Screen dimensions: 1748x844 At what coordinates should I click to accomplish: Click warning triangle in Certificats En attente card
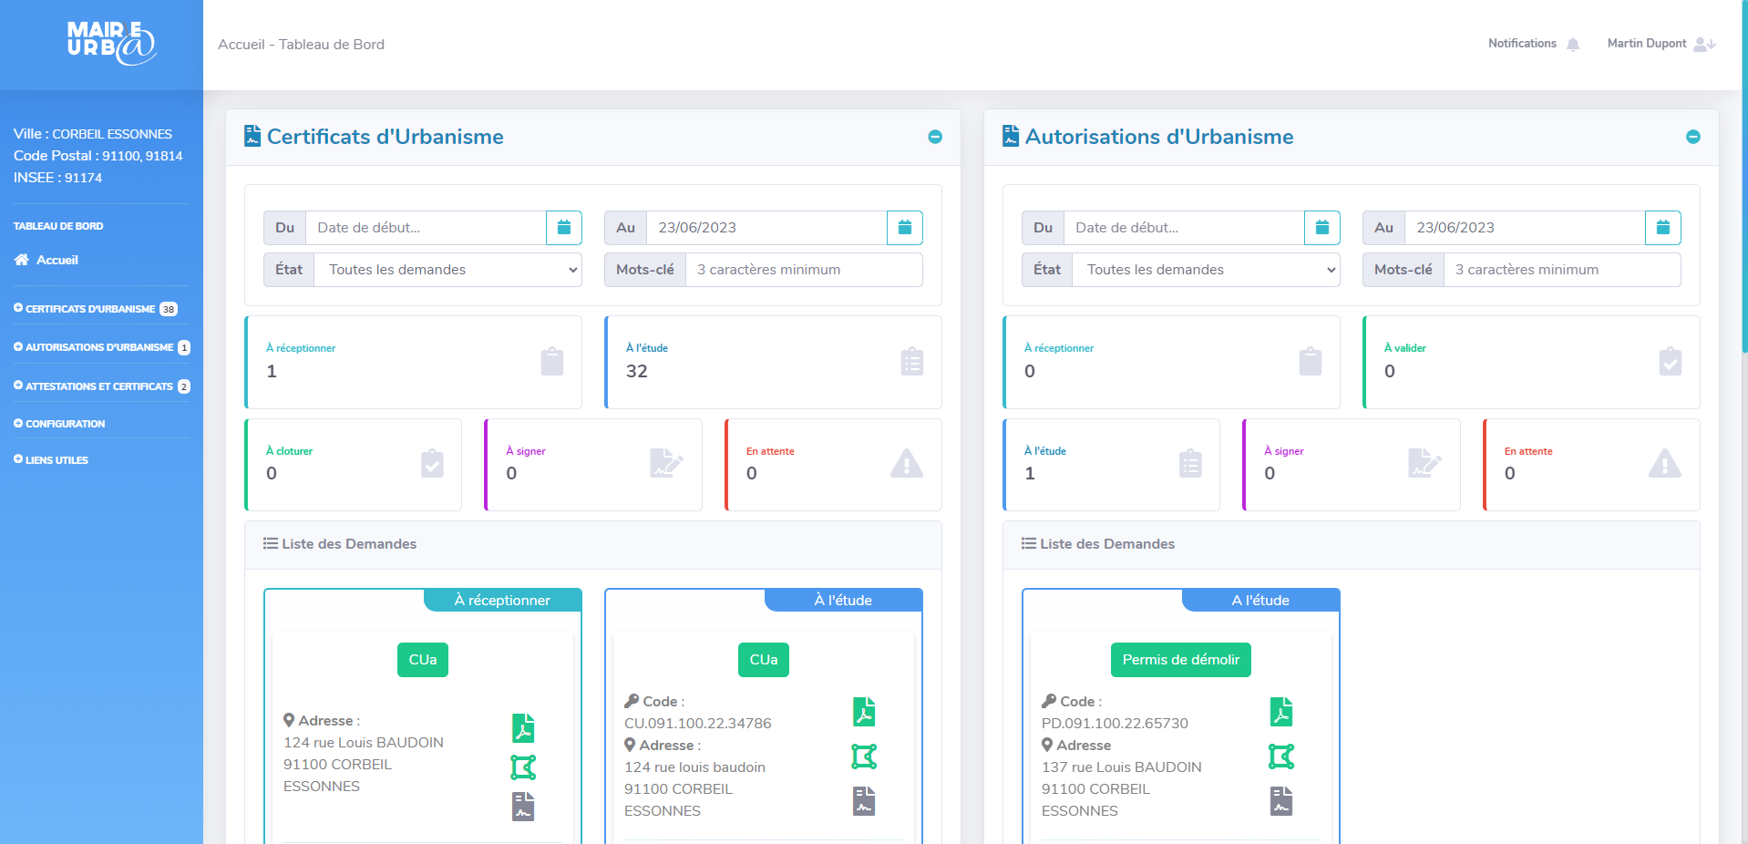907,463
